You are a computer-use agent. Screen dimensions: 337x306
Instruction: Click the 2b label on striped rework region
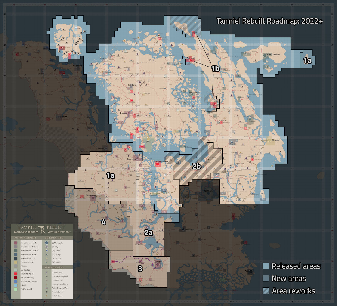point(196,166)
